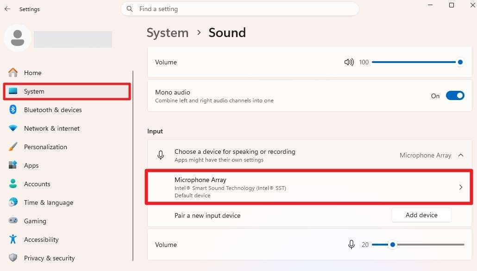This screenshot has height=271, width=477.
Task: Maximize the Settings window
Action: (x=452, y=5)
